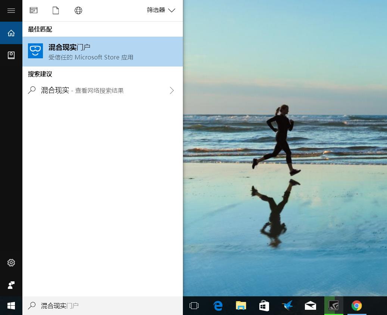Screen dimensions: 387x315
Task: Open Microsoft Store from taskbar
Action: coord(264,306)
